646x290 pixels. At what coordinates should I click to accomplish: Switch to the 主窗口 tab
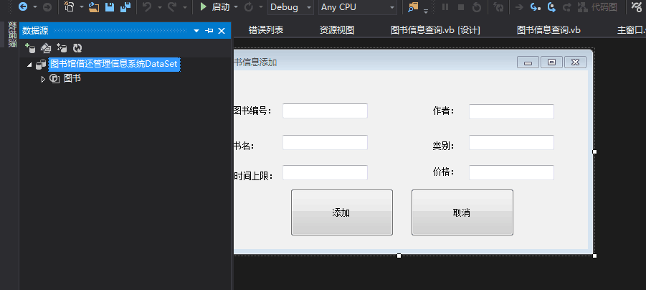[x=631, y=30]
